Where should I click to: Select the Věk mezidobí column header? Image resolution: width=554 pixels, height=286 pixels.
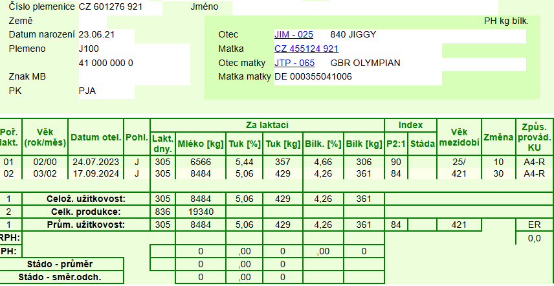(x=458, y=137)
